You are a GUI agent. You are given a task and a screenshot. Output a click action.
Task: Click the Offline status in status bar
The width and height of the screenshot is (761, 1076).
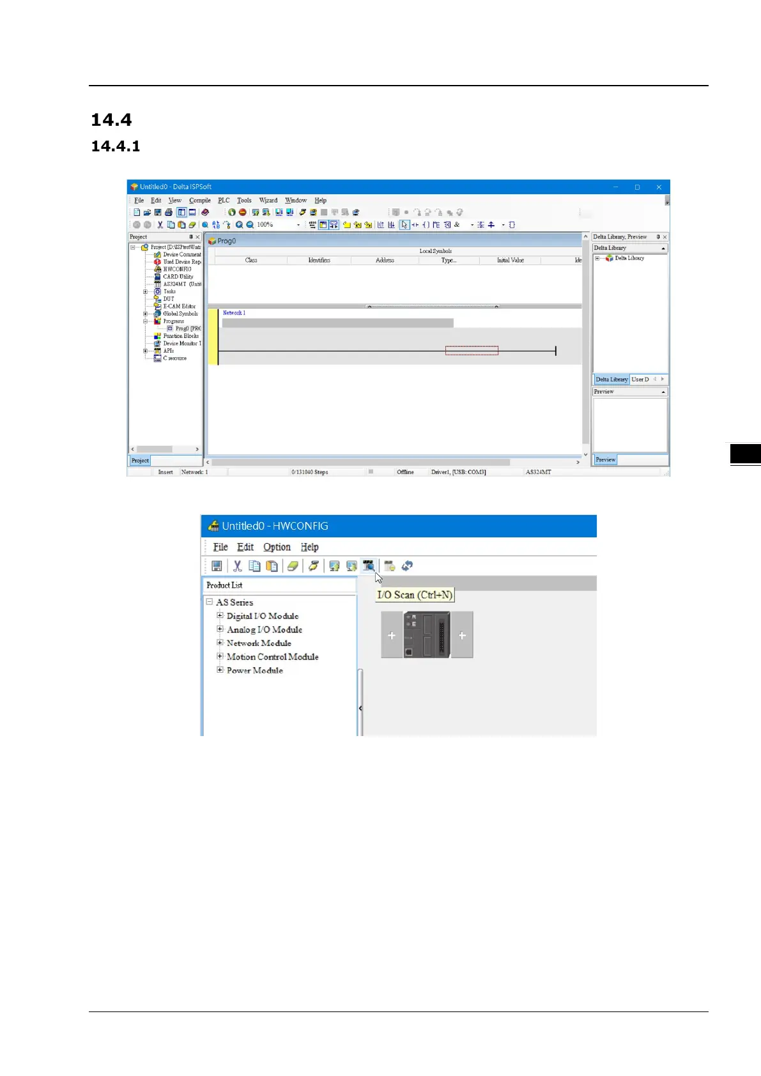[x=405, y=472]
